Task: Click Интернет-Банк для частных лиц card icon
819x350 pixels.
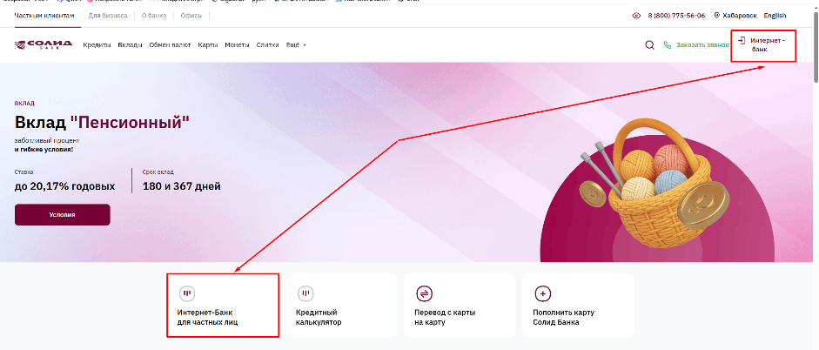Action: 186,293
